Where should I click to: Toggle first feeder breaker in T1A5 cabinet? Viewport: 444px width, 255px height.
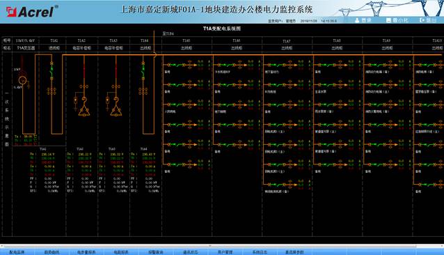pyautogui.click(x=177, y=65)
